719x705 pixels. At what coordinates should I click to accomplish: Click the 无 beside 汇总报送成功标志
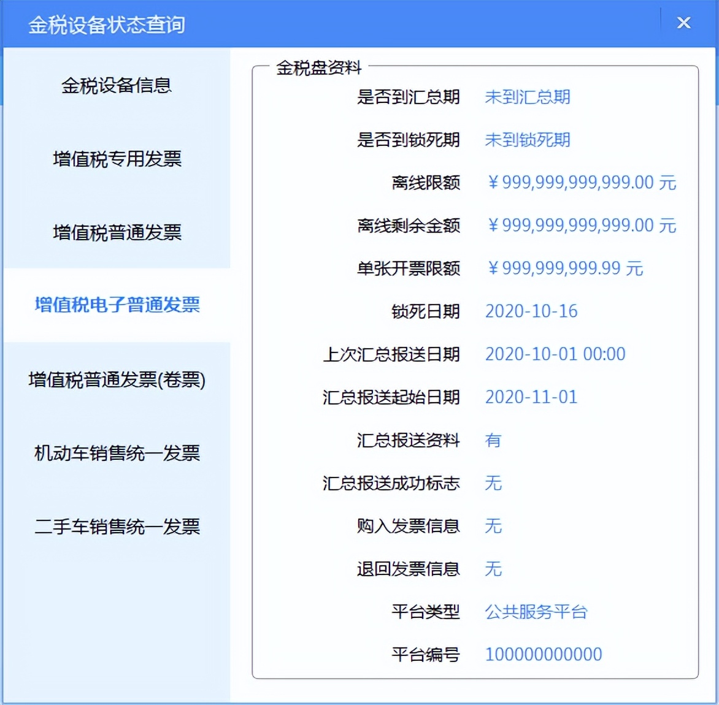click(x=493, y=483)
